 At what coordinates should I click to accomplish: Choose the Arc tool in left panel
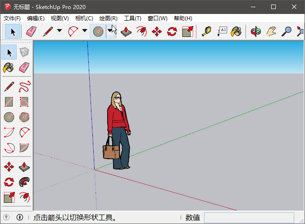click(x=9, y=133)
